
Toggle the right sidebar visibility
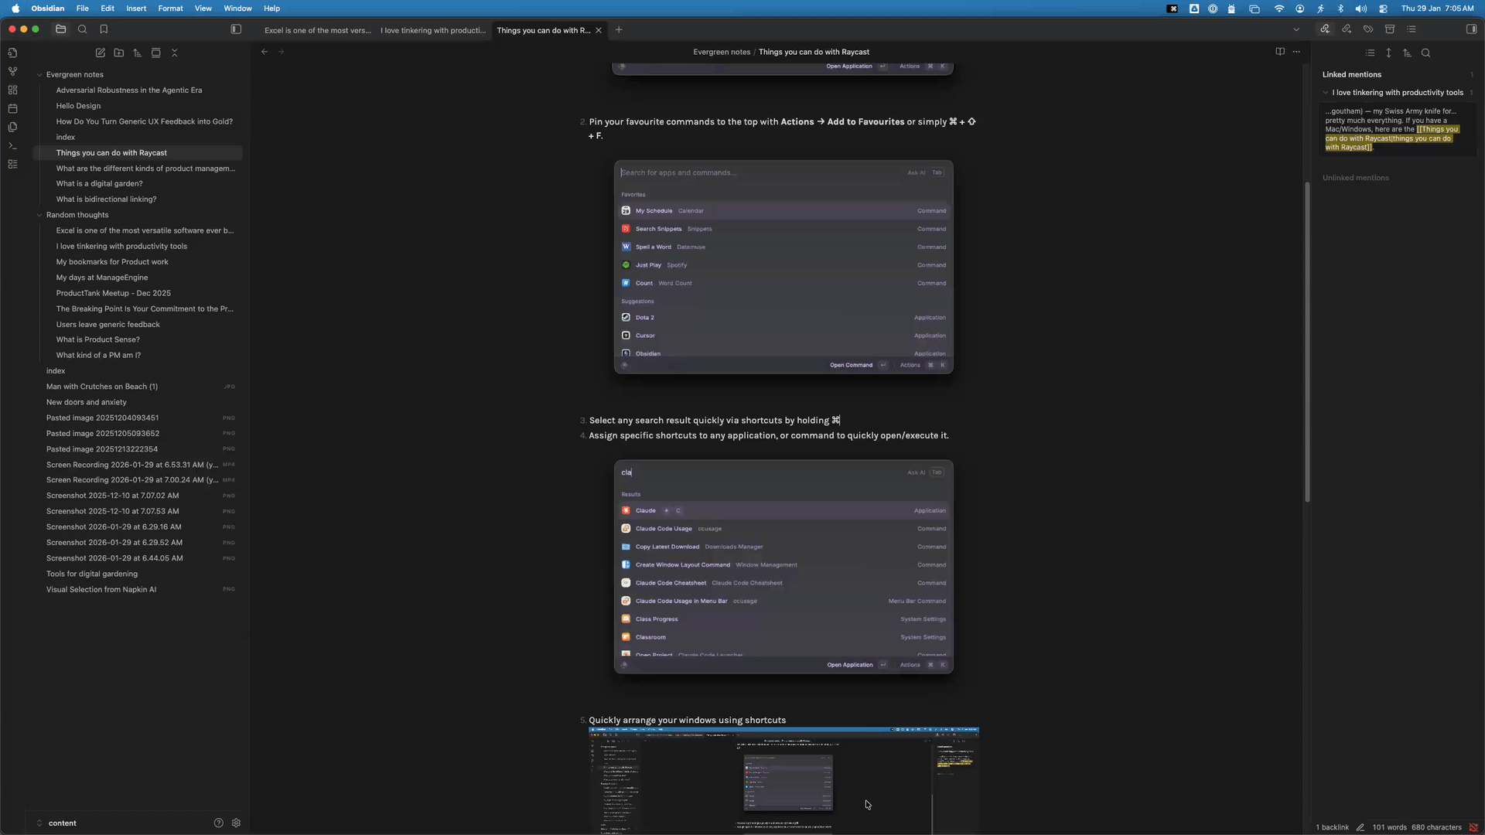tap(1471, 29)
